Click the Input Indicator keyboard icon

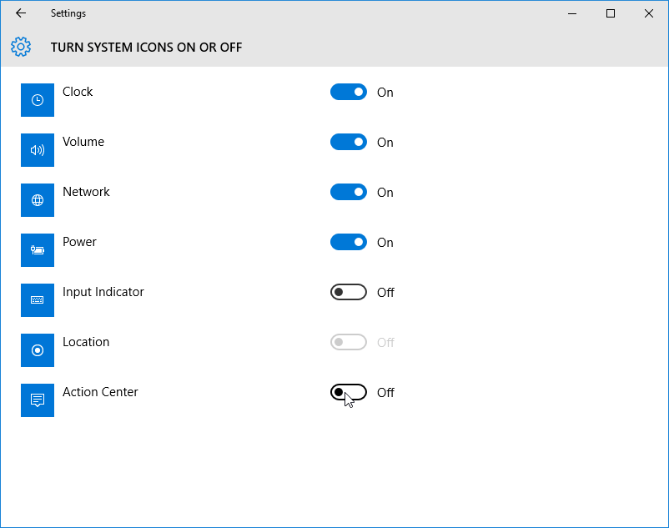pyautogui.click(x=38, y=300)
